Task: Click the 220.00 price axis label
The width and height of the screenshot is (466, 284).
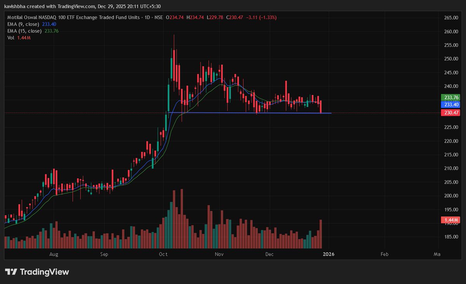Action: (x=451, y=141)
